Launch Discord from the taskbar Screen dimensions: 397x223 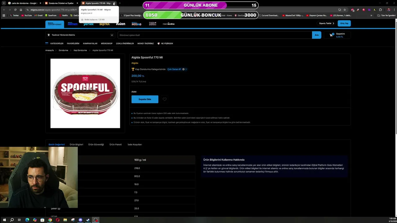click(80, 220)
